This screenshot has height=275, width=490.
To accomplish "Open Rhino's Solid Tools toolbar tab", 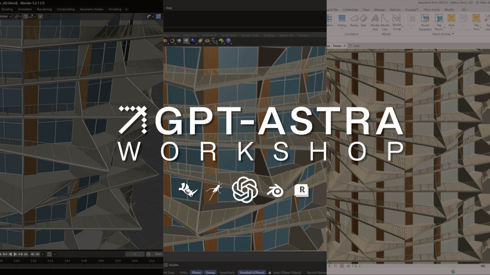I will coord(190,35).
